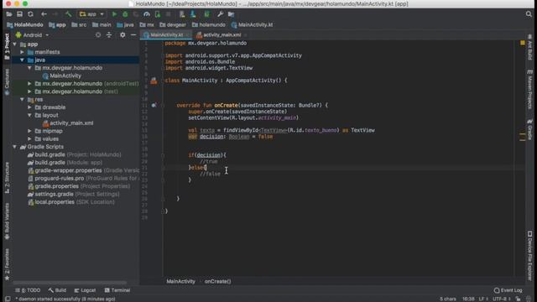537x302 pixels.
Task: Expand the manifests folder
Action: pyautogui.click(x=23, y=52)
